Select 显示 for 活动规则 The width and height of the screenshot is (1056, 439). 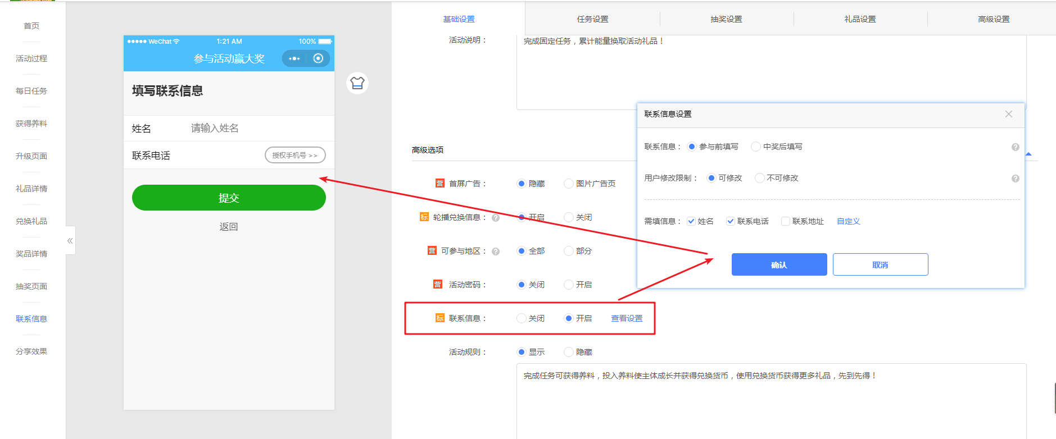point(522,352)
